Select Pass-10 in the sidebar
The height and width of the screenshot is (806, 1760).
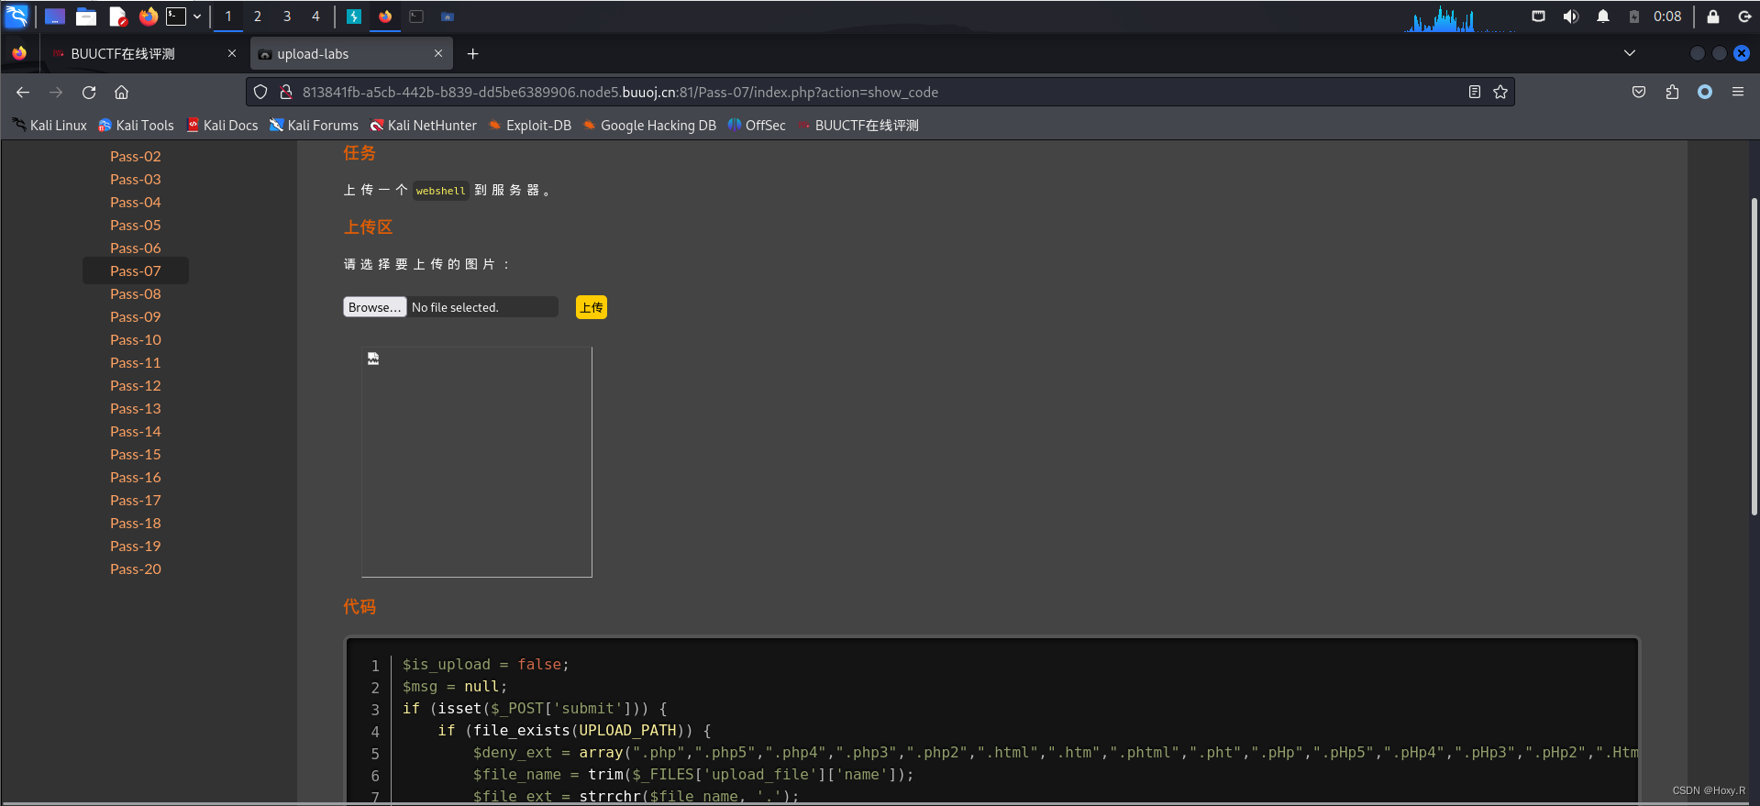[x=136, y=340]
